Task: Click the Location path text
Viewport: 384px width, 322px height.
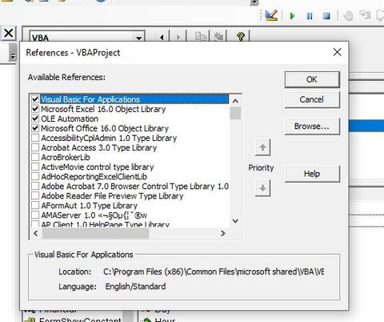Action: 214,272
